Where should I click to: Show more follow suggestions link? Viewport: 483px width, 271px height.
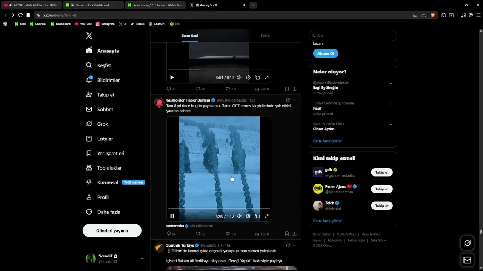click(328, 221)
